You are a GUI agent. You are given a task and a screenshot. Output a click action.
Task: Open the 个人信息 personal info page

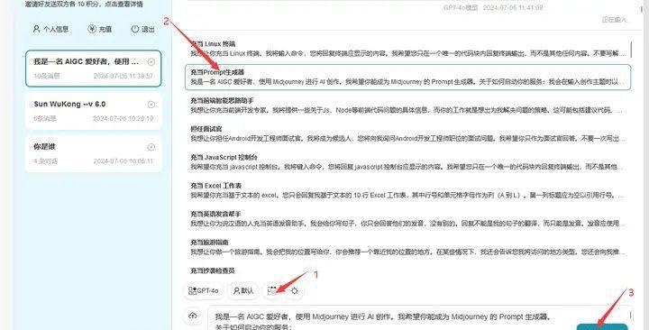(50, 30)
